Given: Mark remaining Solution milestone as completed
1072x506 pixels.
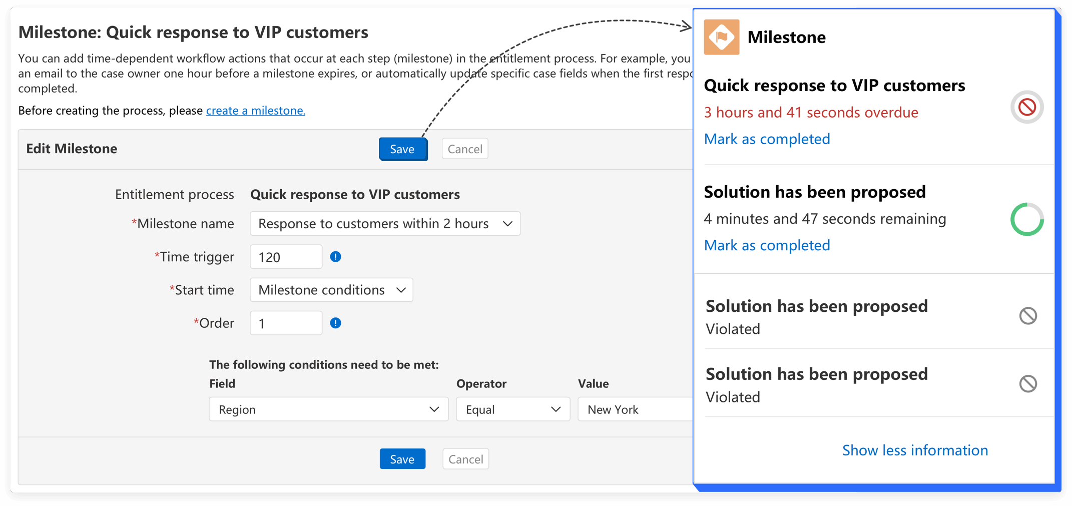Looking at the screenshot, I should coord(767,245).
